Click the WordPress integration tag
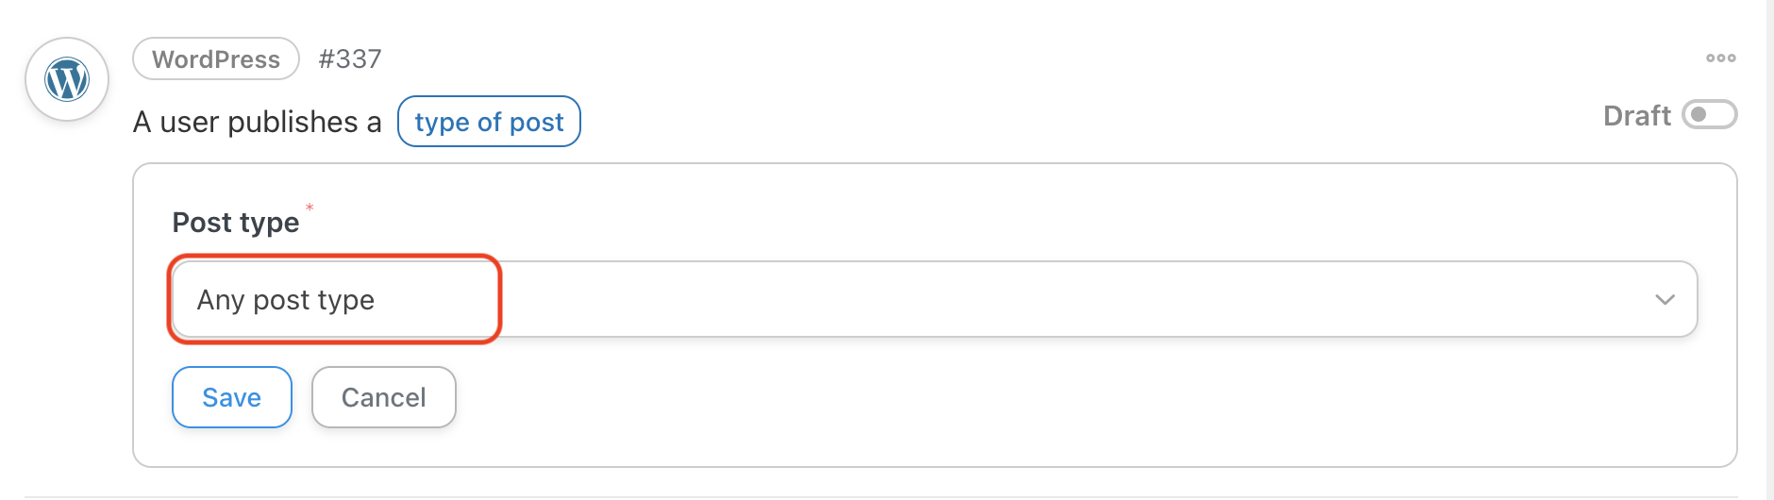This screenshot has width=1774, height=500. click(216, 59)
